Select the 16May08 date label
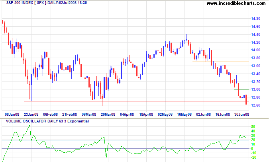This screenshot has width=269, height=163. click(185, 114)
